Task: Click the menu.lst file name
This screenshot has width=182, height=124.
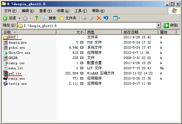Action: pyautogui.click(x=15, y=68)
